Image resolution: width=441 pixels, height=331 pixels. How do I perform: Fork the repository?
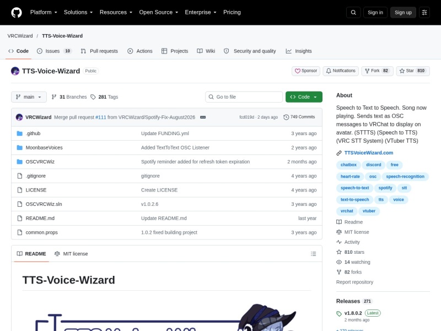[377, 71]
